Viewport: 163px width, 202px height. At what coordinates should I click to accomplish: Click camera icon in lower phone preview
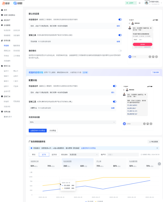(124, 124)
